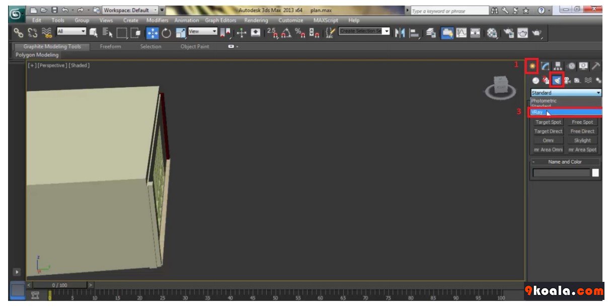Click the Target Spot button
Viewport: 608px width, 308px height.
pyautogui.click(x=548, y=122)
